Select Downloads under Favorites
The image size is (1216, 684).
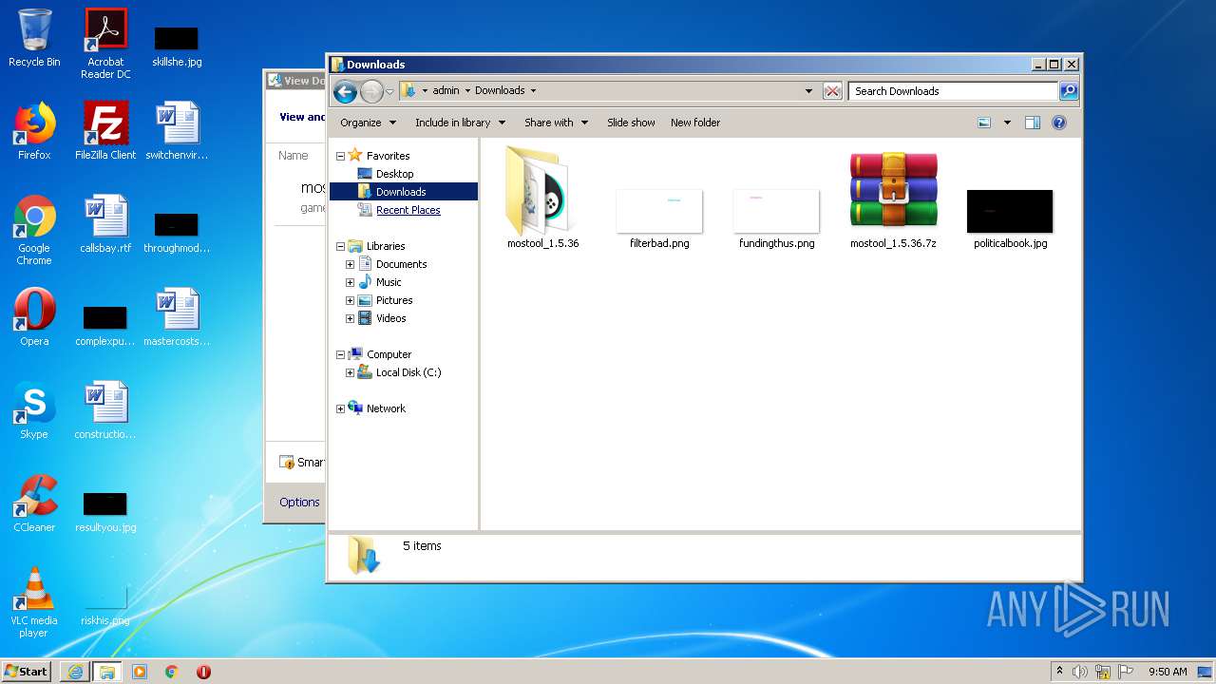pos(403,192)
